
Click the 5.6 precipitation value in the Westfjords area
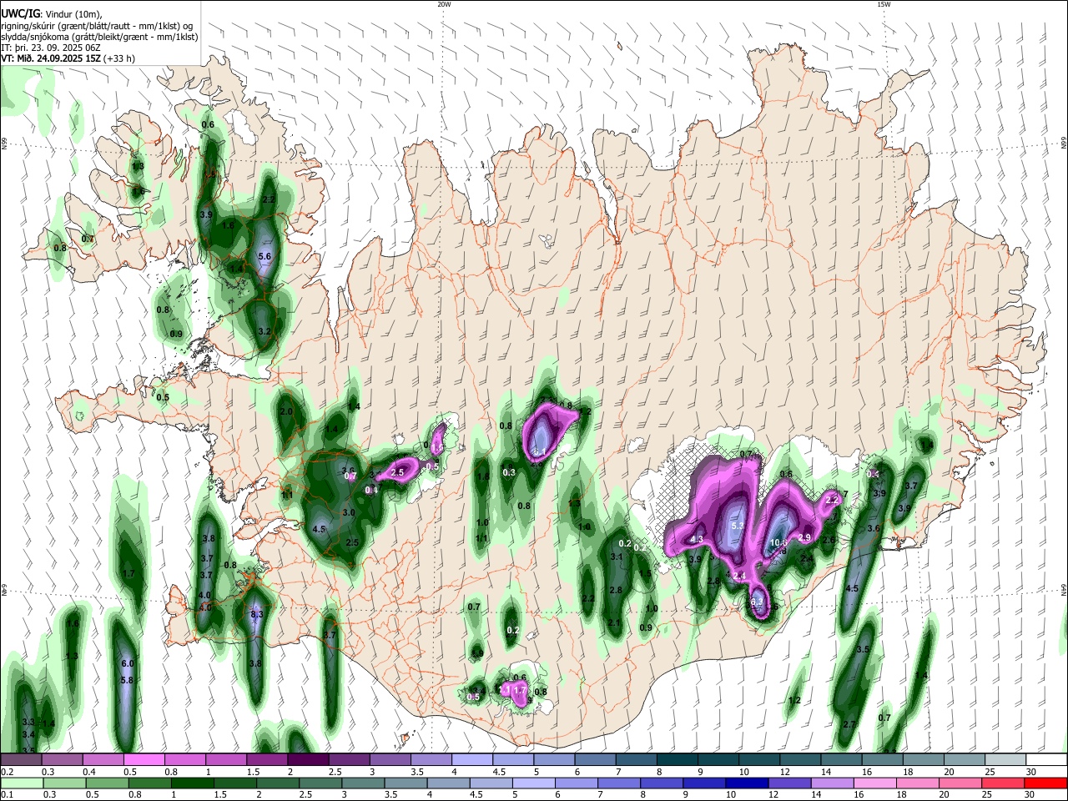pyautogui.click(x=265, y=256)
